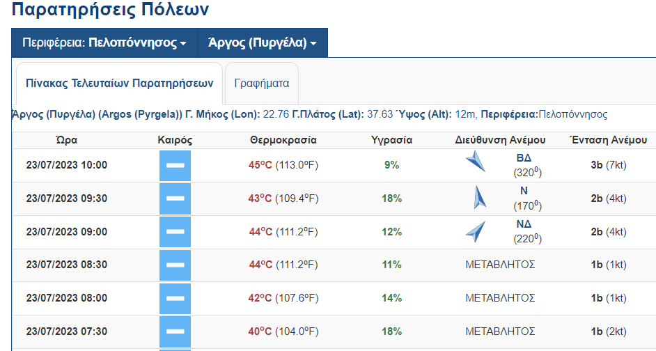Click the 23/07/2023 09:00 timestamp
656x351 pixels.
point(67,232)
